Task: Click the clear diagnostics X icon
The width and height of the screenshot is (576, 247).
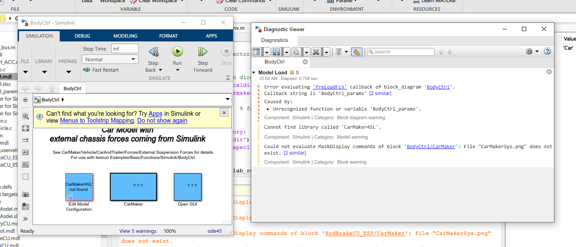Action: [x=316, y=52]
